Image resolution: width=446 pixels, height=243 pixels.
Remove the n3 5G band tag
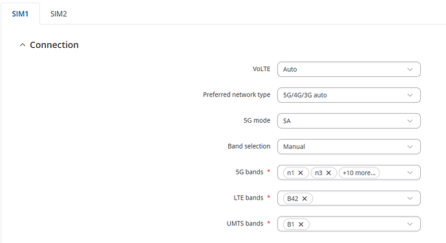tap(328, 173)
